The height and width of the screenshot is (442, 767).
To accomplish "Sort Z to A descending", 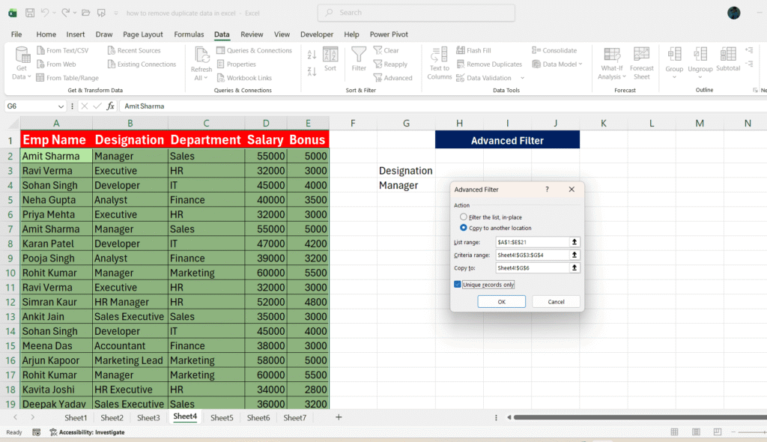I will coord(312,71).
